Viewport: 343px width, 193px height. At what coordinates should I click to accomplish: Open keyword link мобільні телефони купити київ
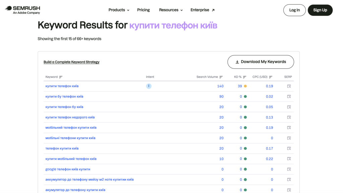70,138
